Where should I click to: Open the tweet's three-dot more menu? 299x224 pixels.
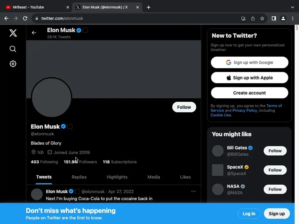click(193, 191)
